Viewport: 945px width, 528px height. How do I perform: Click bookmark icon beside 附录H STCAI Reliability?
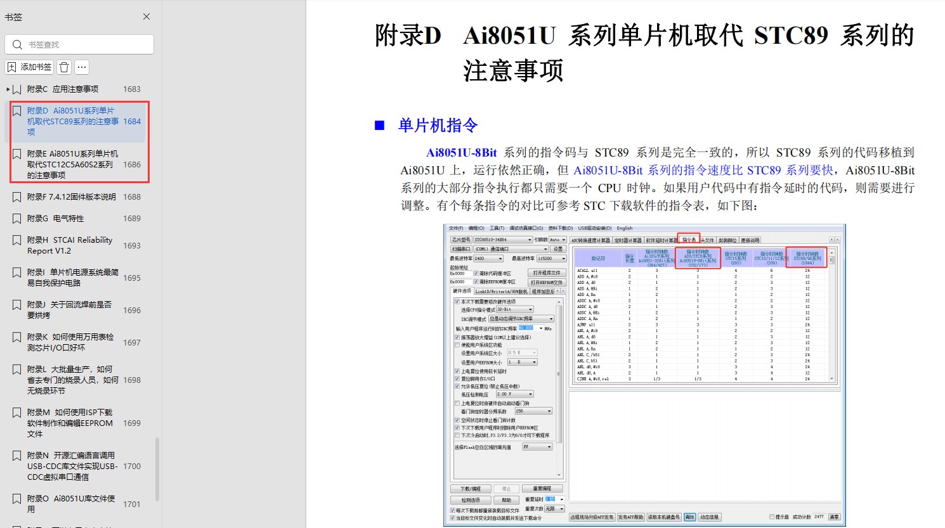[17, 240]
